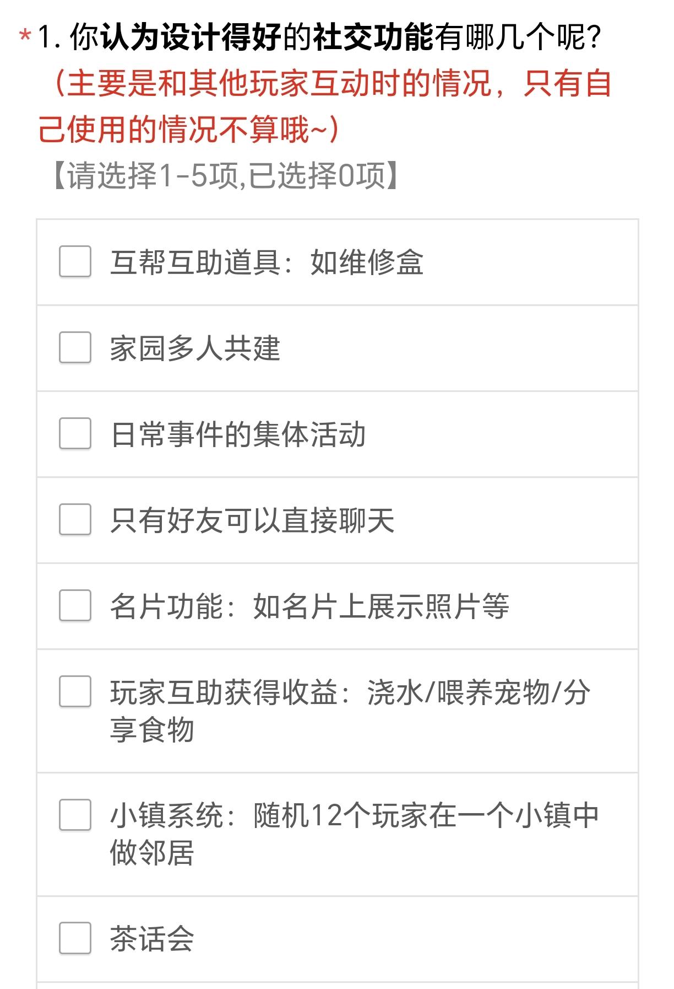This screenshot has width=674, height=989.
Task: Enable the 只有好友可以直接聊天 checkbox
Action: pos(75,519)
